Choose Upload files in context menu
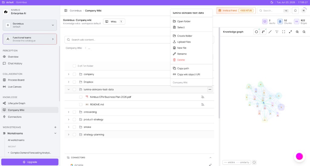The width and height of the screenshot is (310, 166). (x=191, y=42)
